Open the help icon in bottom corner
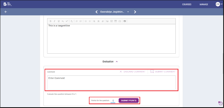 click(220, 103)
